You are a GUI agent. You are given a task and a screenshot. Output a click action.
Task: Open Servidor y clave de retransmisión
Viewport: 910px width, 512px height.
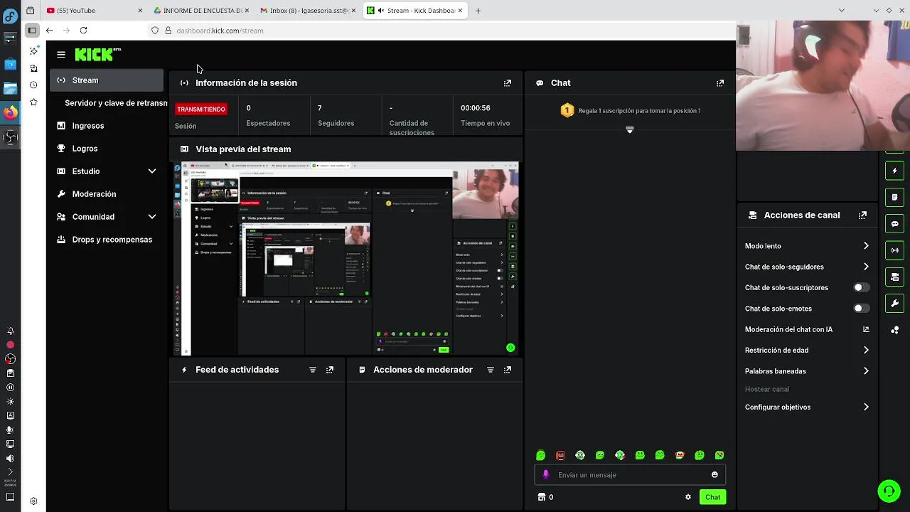tap(116, 103)
